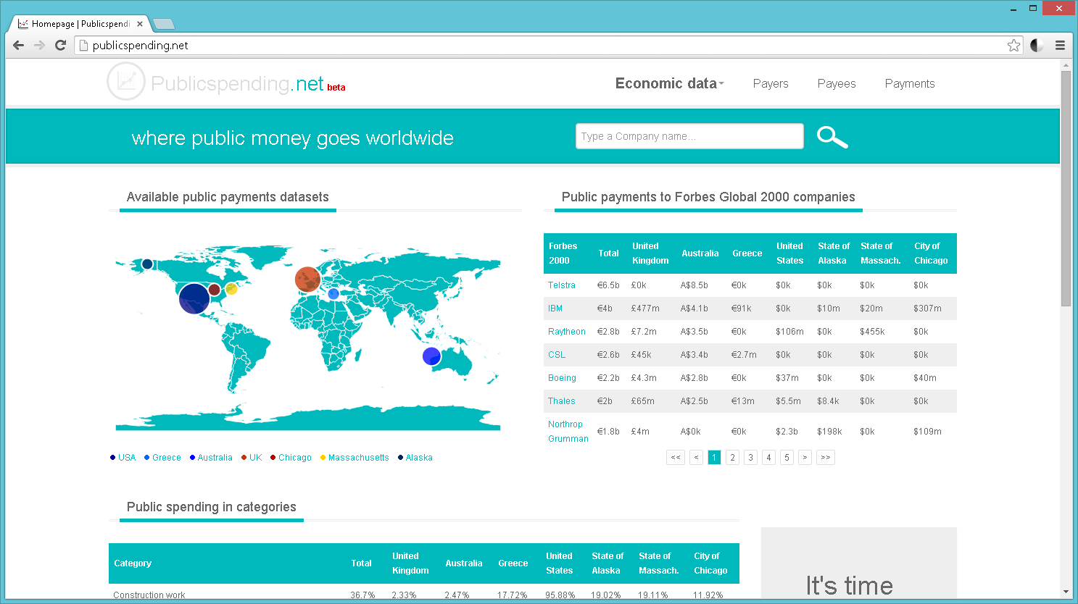Click the yellow Massachusetts map bubble
This screenshot has width=1078, height=604.
pyautogui.click(x=231, y=289)
